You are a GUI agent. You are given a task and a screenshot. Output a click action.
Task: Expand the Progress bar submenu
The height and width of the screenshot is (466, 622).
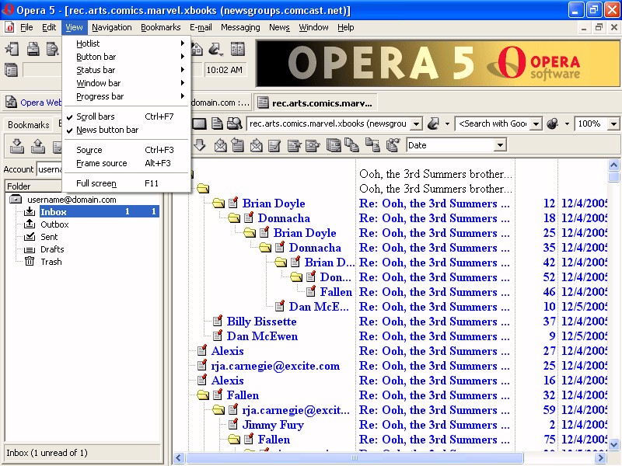click(x=127, y=96)
